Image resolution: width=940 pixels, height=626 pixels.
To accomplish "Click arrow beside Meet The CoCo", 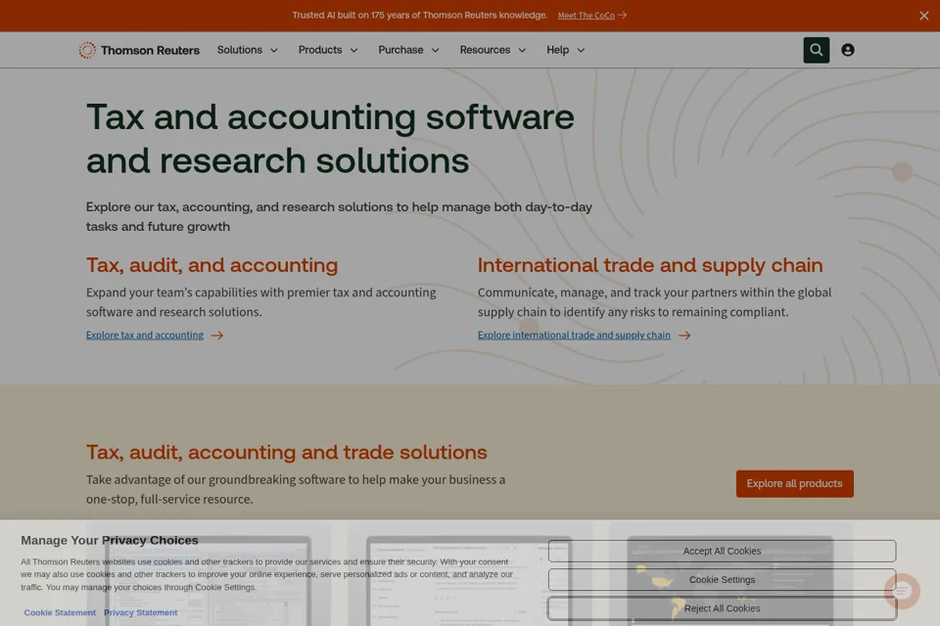I will tap(623, 15).
